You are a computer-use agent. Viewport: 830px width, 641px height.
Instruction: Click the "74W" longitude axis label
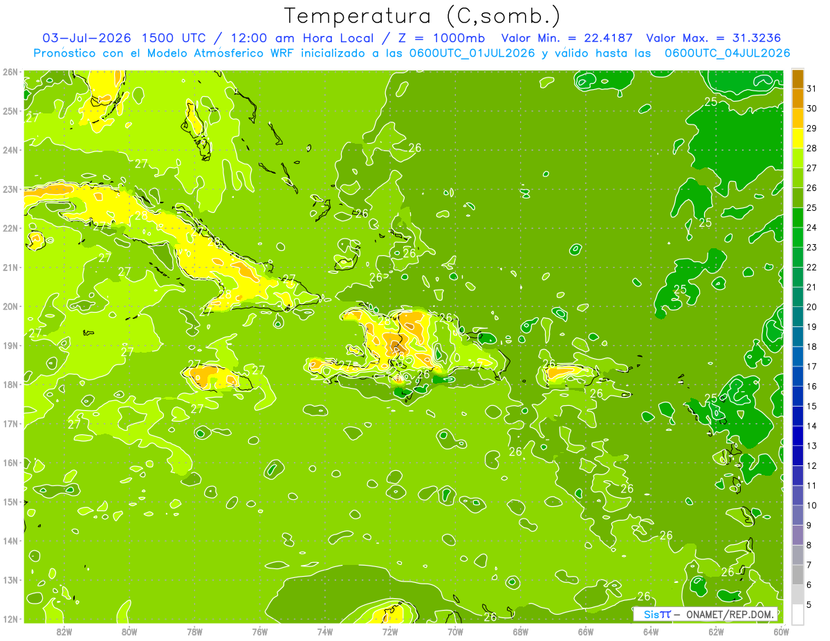point(324,631)
